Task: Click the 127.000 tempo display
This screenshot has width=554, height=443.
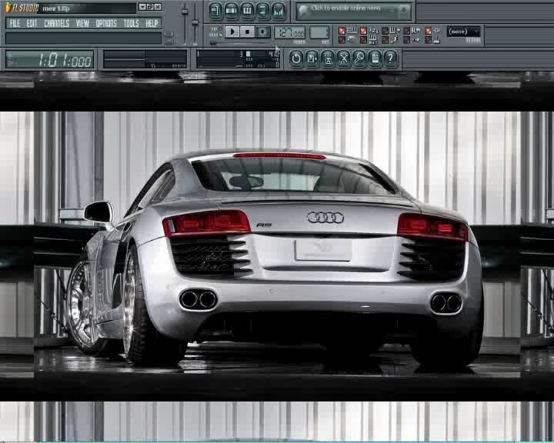Action: (x=290, y=32)
